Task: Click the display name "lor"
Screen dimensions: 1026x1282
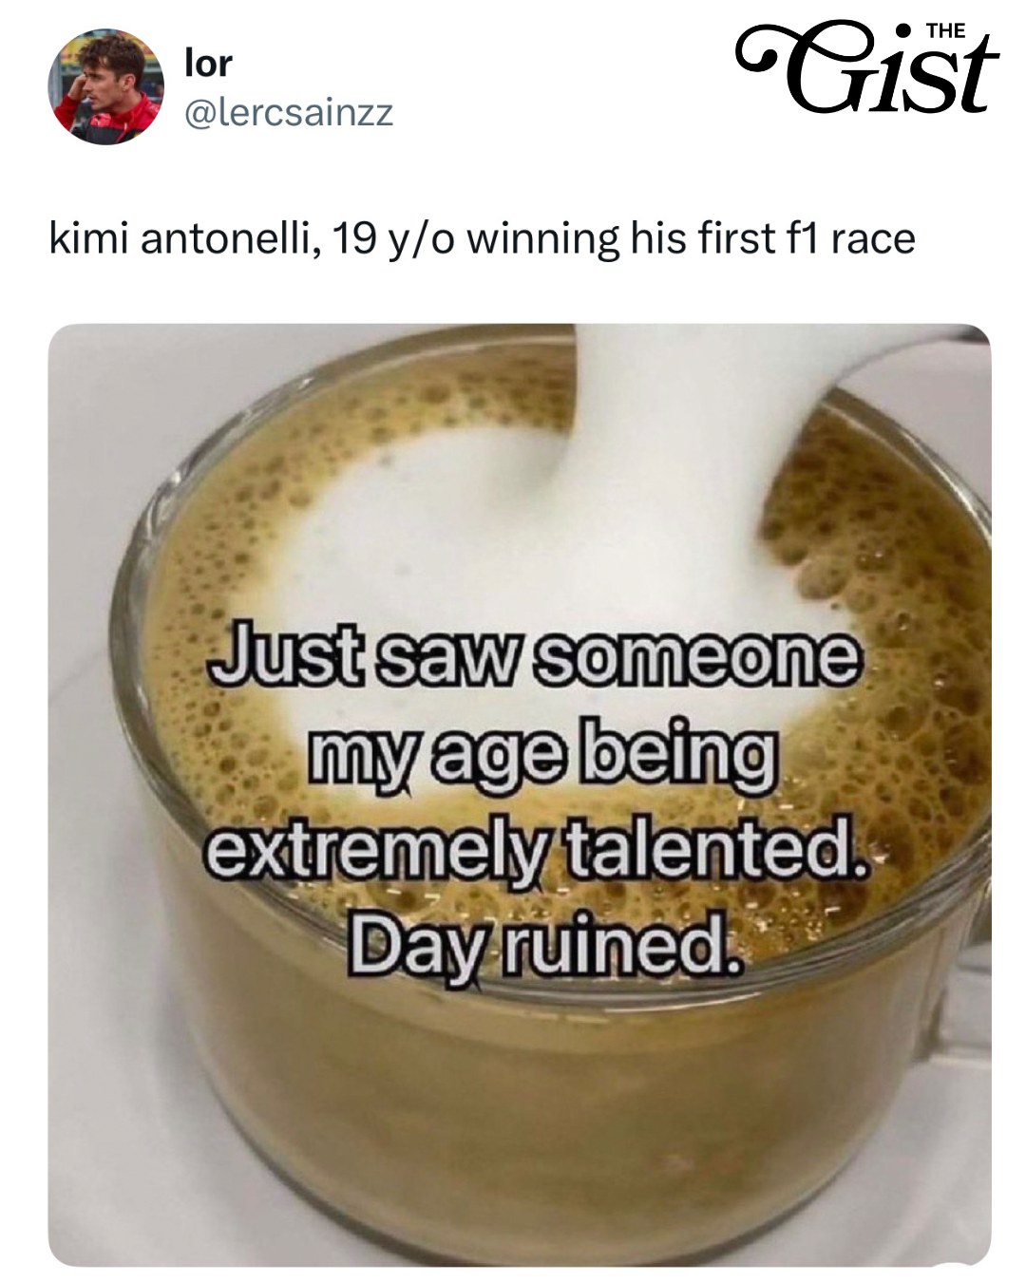Action: (x=208, y=64)
